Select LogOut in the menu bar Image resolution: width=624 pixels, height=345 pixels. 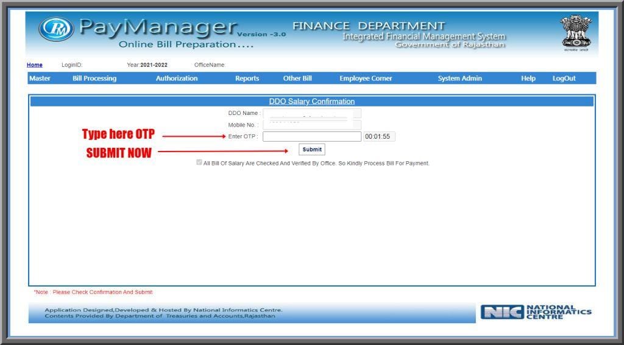tap(564, 78)
